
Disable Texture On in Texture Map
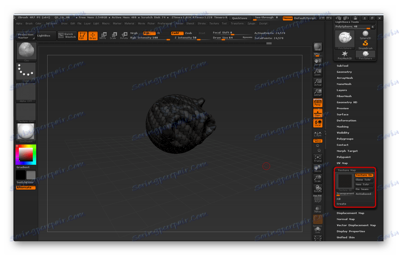pyautogui.click(x=364, y=175)
